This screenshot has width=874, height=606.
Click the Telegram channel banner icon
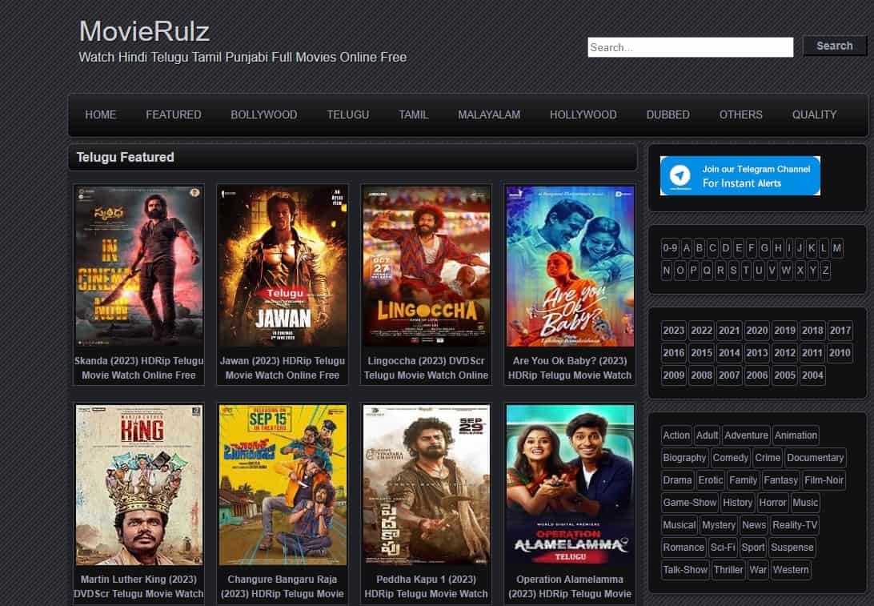click(681, 176)
